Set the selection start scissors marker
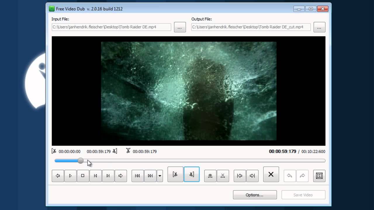 175,174
